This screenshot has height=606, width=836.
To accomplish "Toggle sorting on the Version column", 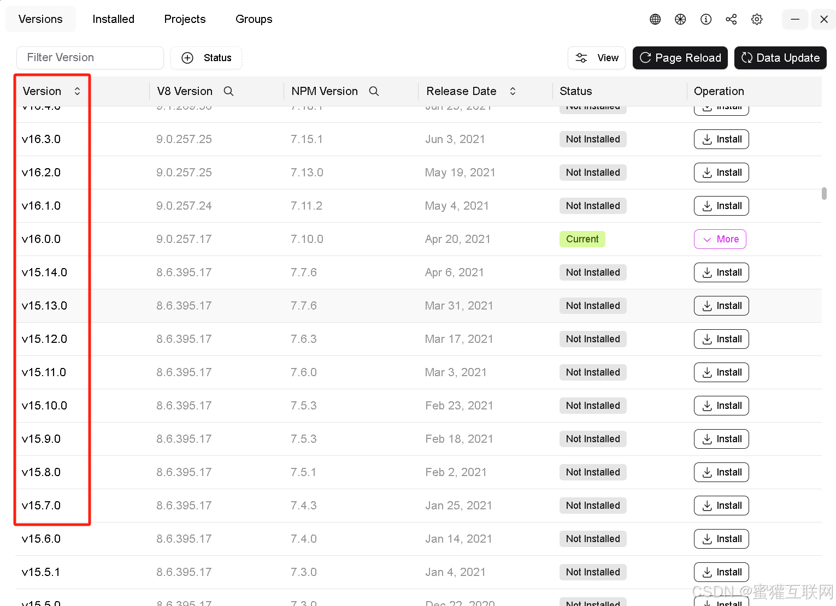I will coord(77,91).
